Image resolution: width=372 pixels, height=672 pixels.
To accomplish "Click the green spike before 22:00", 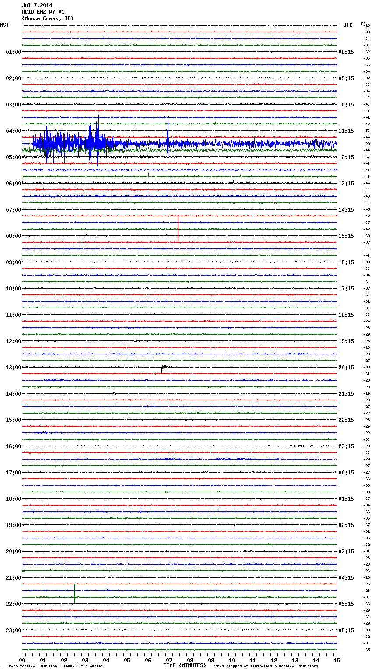I will click(75, 593).
